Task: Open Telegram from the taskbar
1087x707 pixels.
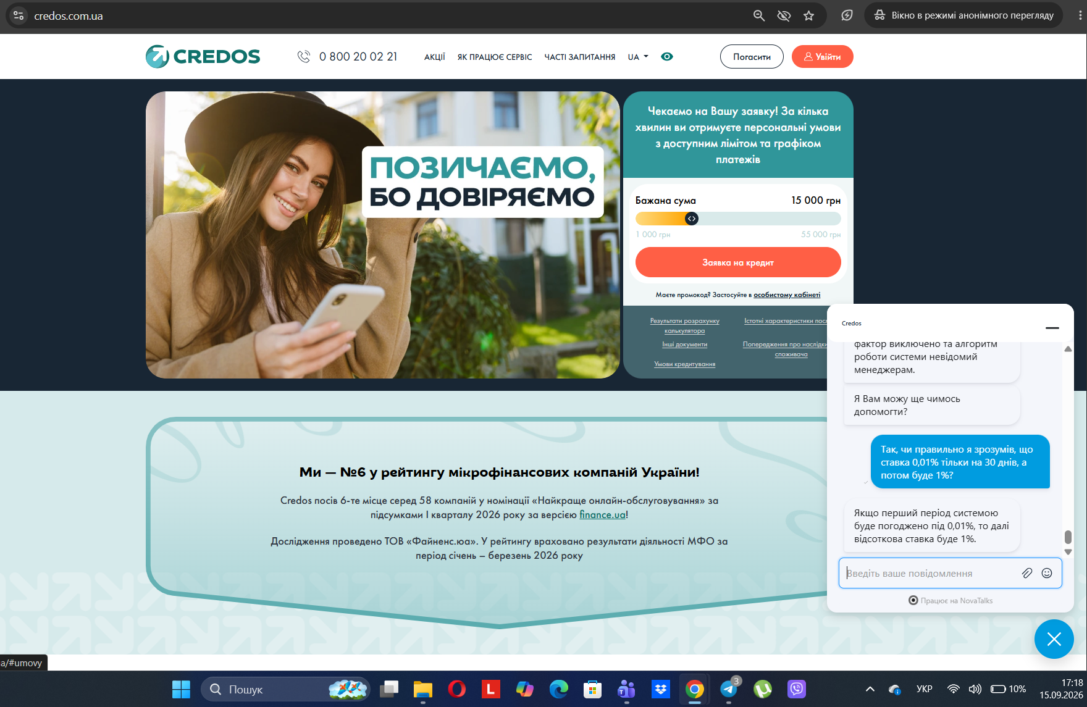Action: (x=729, y=689)
